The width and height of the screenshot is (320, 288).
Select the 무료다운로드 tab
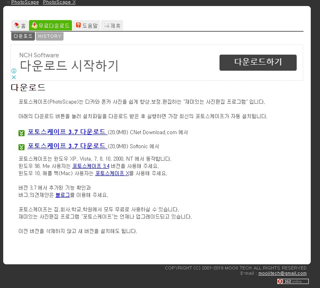pyautogui.click(x=50, y=25)
